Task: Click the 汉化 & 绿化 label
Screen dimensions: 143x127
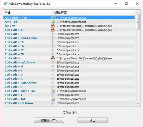Action: pos(70,113)
